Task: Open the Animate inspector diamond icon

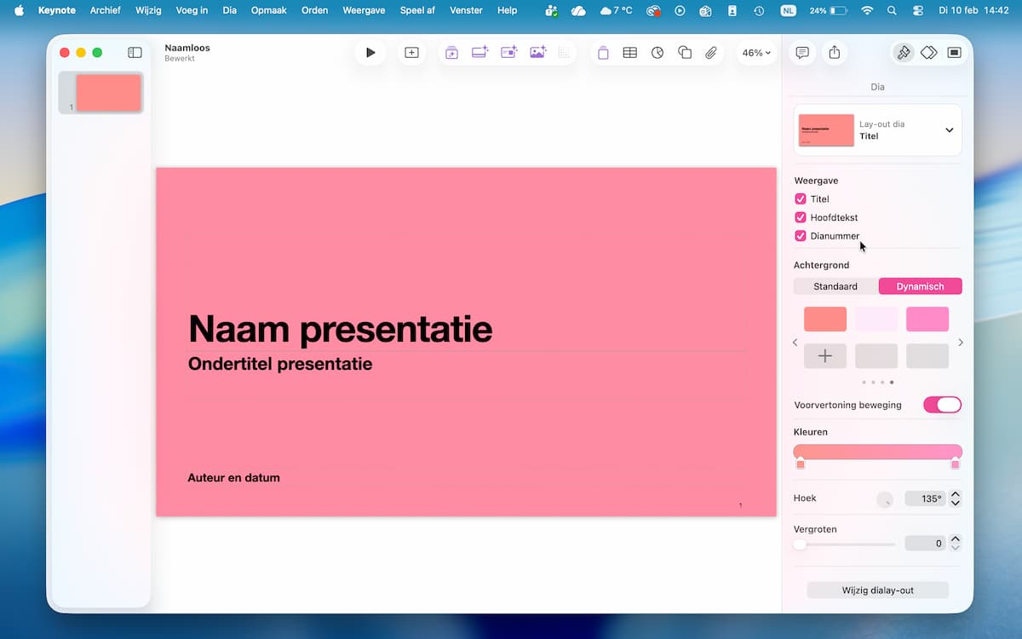Action: [x=928, y=53]
